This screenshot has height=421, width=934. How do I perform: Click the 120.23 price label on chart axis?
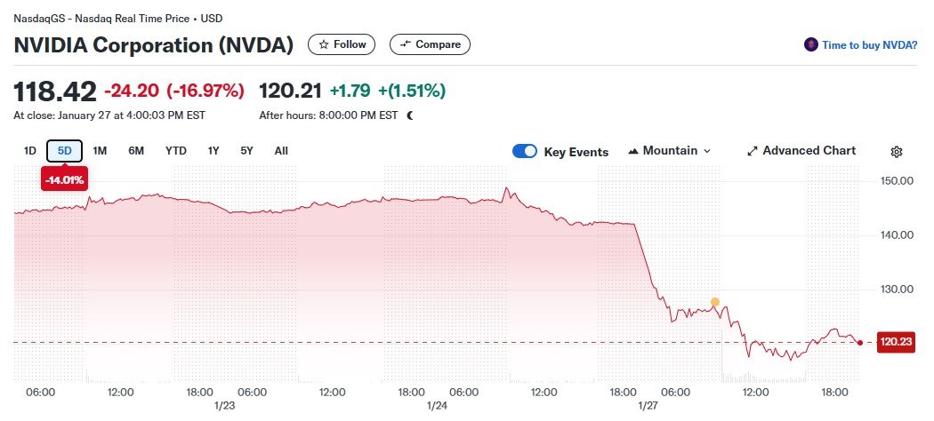point(896,341)
